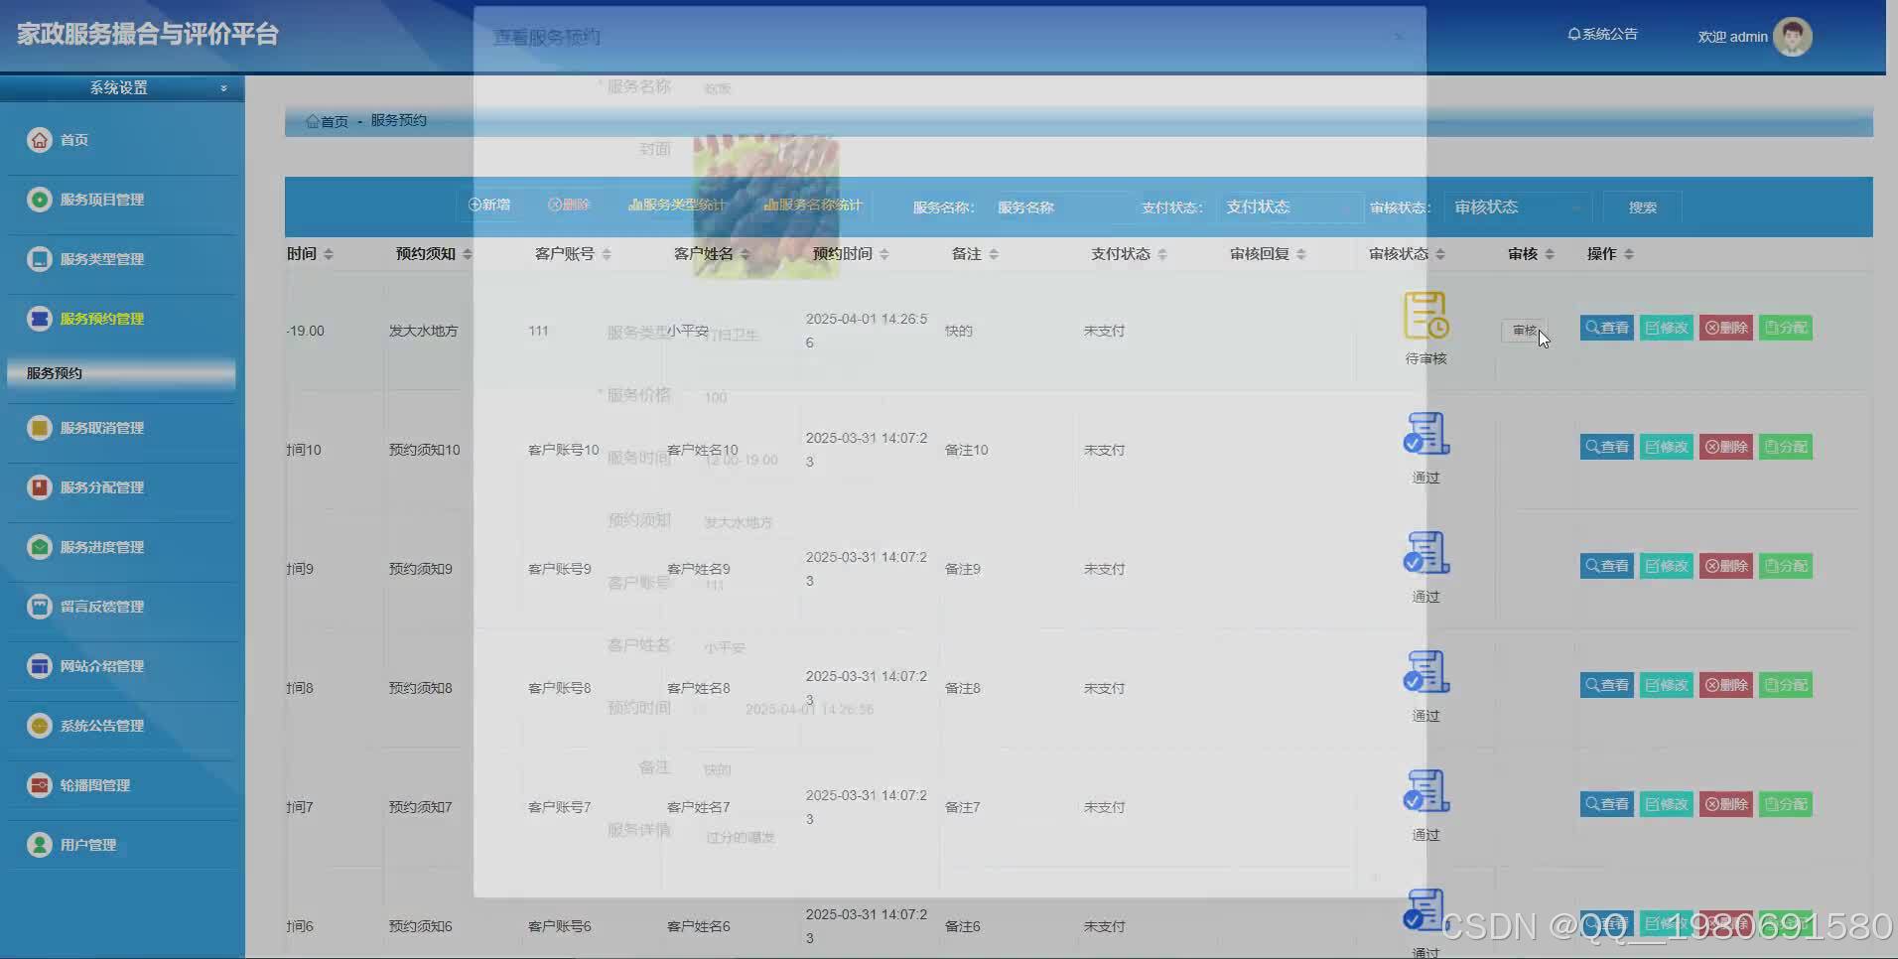This screenshot has height=959, width=1898.
Task: Select the 用户管理 user icon
Action: [39, 844]
